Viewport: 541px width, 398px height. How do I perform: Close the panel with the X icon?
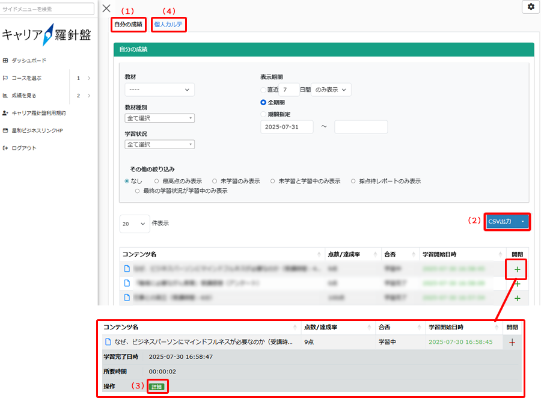(x=106, y=8)
